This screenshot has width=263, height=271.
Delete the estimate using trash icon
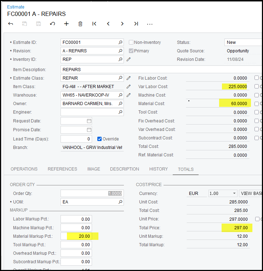click(80, 24)
